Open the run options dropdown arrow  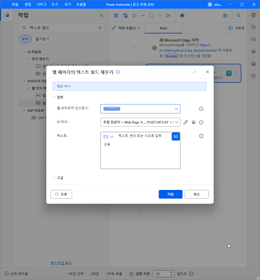click(x=143, y=15)
